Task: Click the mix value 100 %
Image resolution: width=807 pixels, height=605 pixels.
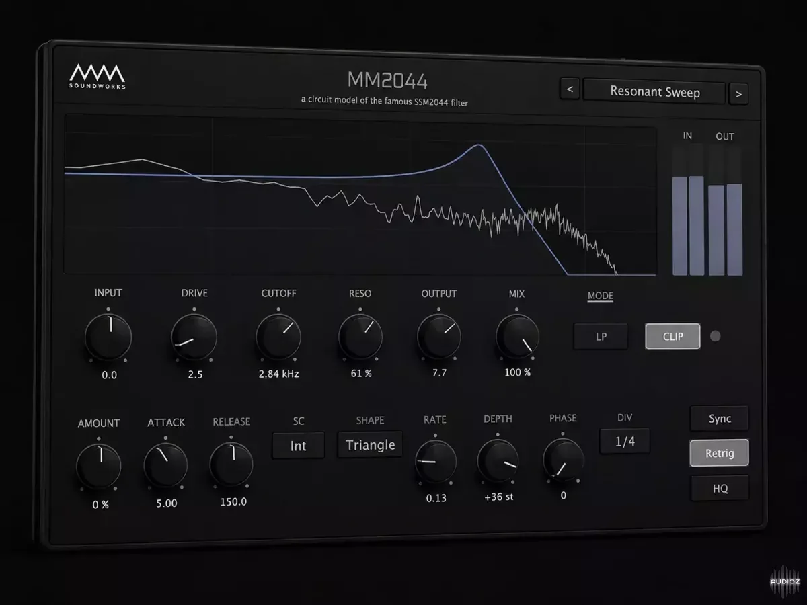Action: [518, 372]
